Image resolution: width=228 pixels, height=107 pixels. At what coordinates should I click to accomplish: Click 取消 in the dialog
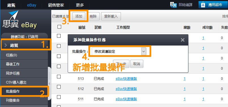pyautogui.click(x=137, y=64)
